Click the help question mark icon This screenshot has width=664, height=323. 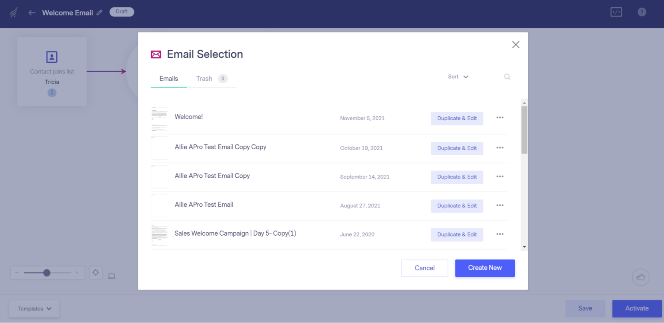pyautogui.click(x=642, y=12)
